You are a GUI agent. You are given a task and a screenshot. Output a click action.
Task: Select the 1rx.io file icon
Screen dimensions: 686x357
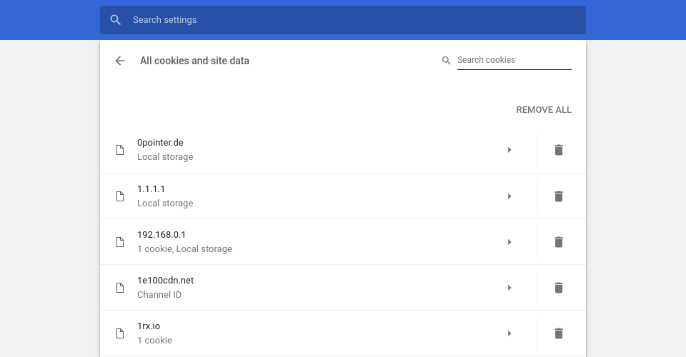(x=120, y=333)
